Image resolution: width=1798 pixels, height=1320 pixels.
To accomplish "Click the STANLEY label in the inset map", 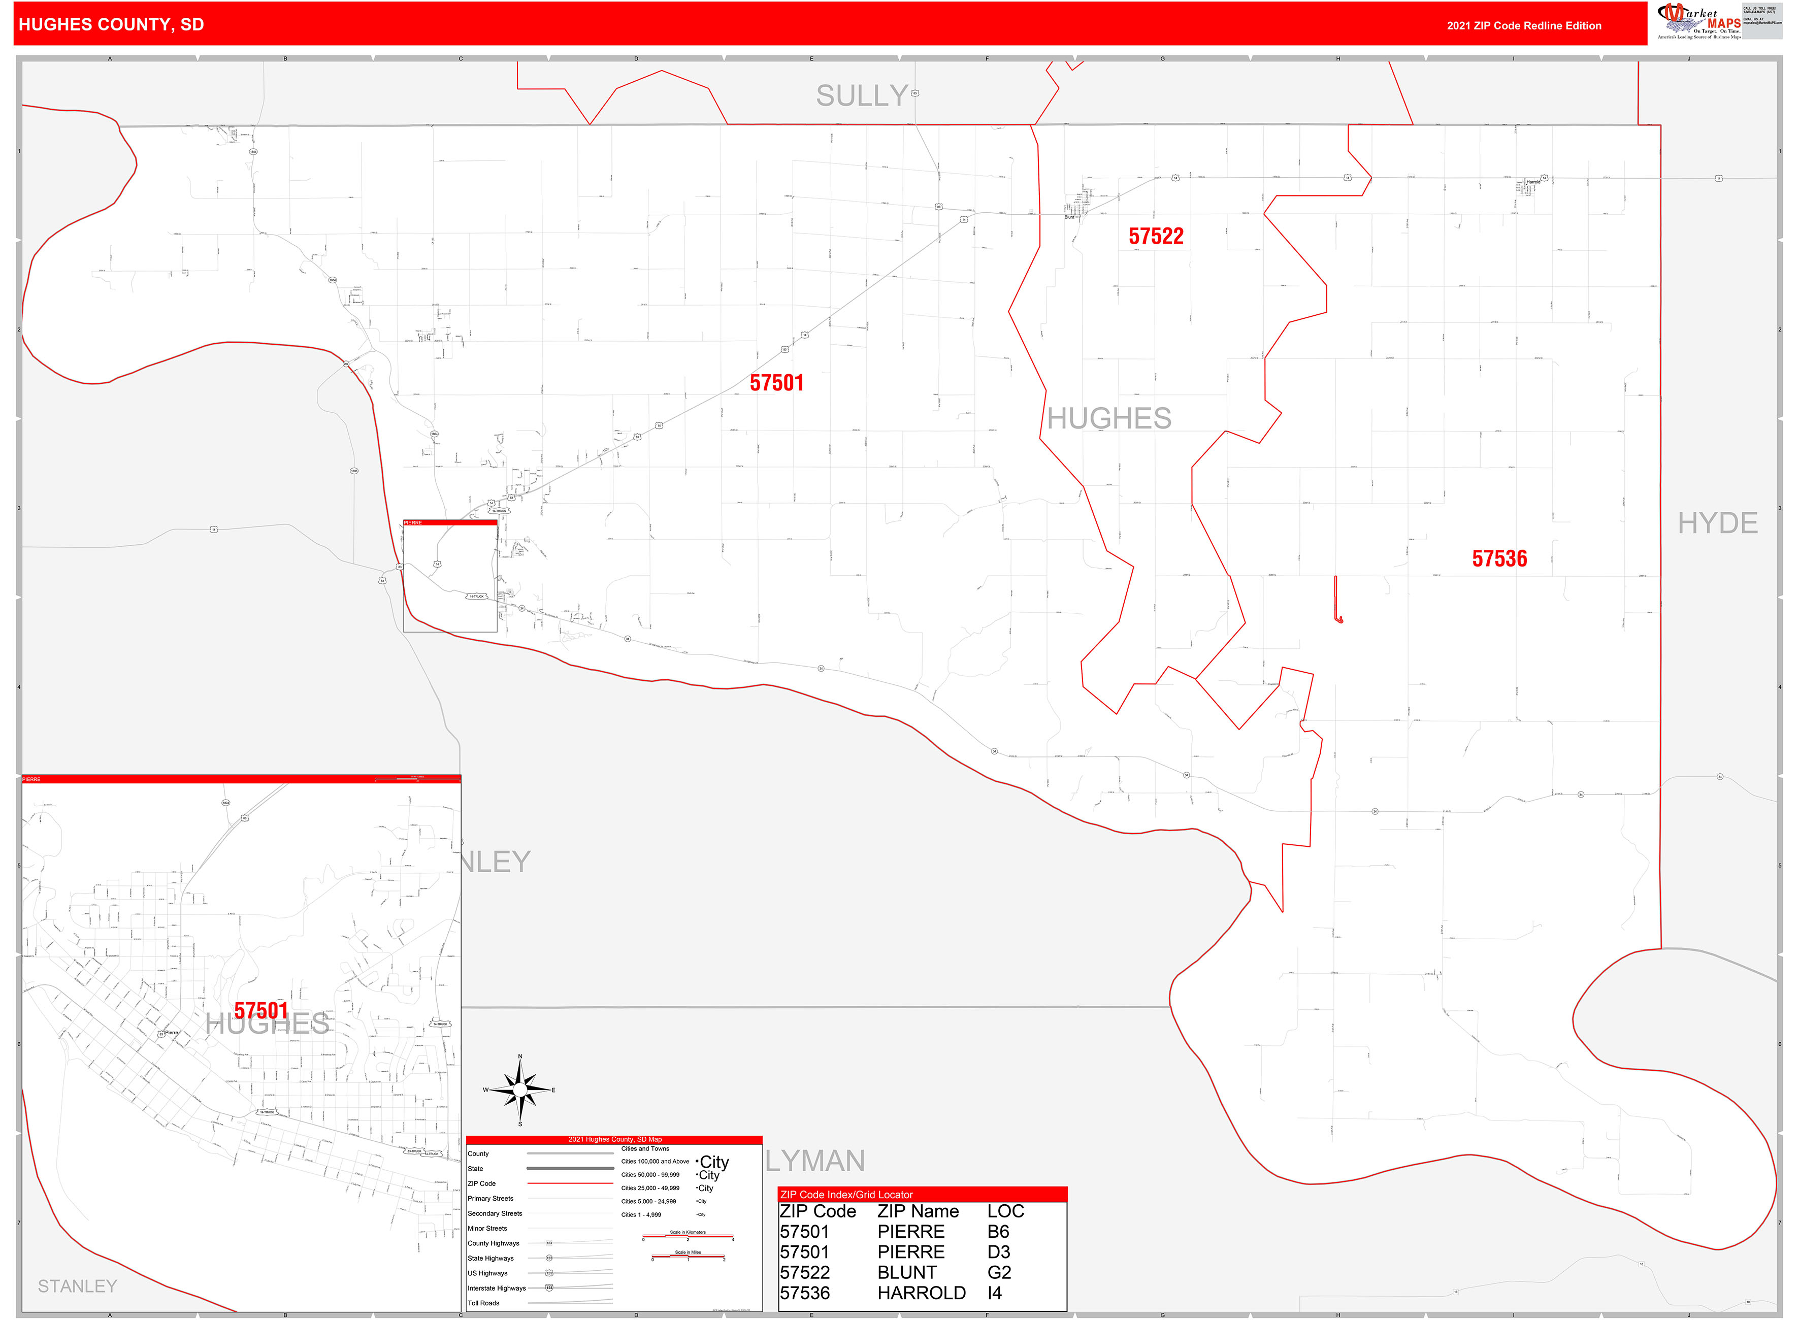I will point(78,1285).
